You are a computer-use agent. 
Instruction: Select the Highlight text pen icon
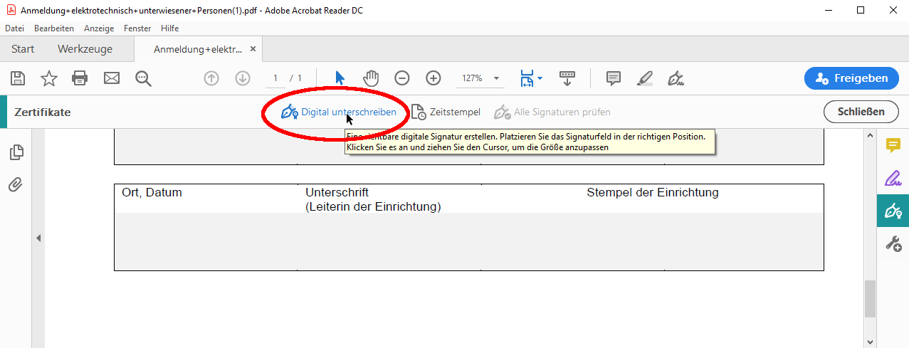click(x=645, y=78)
